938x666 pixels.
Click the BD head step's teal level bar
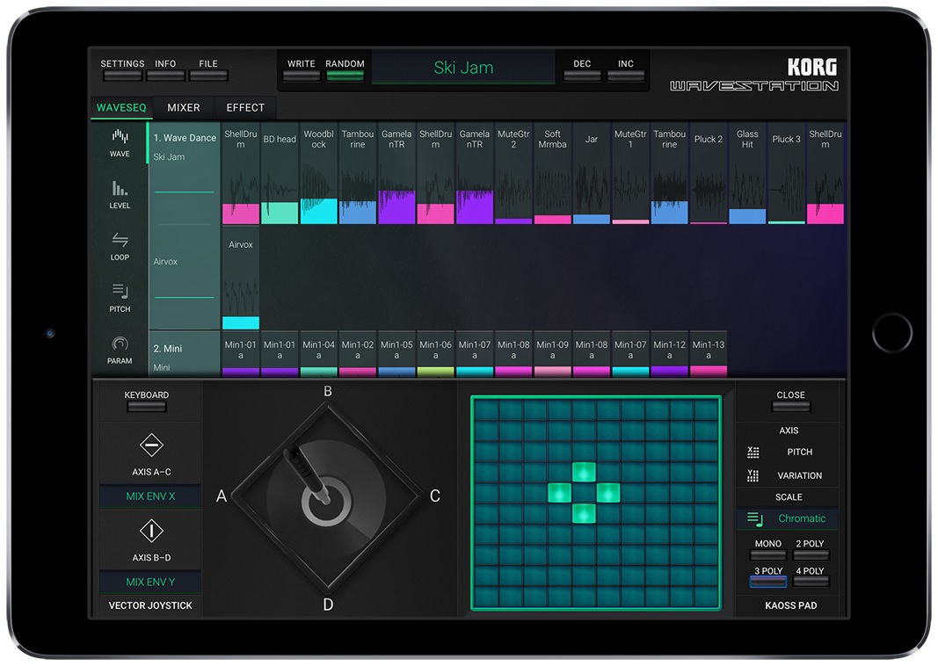point(280,213)
